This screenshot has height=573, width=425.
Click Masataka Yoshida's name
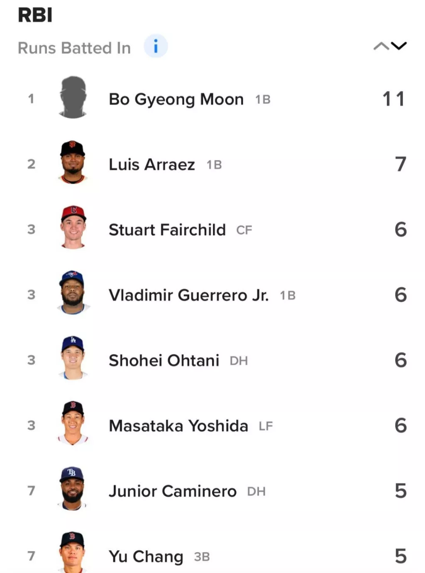[x=178, y=426]
